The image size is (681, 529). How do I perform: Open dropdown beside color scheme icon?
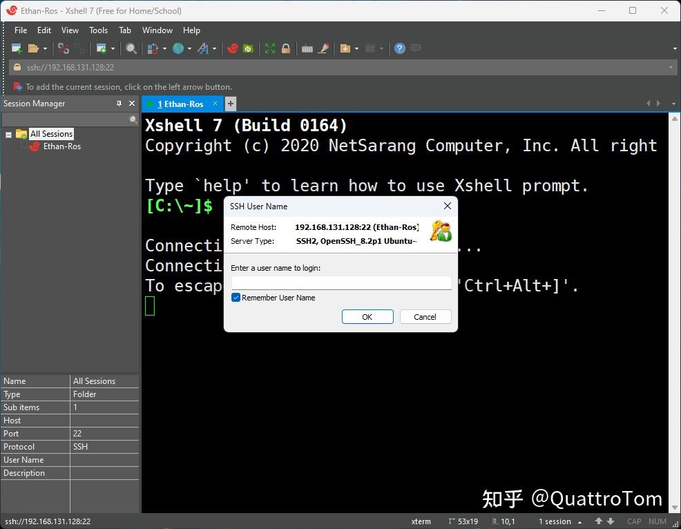click(x=164, y=48)
